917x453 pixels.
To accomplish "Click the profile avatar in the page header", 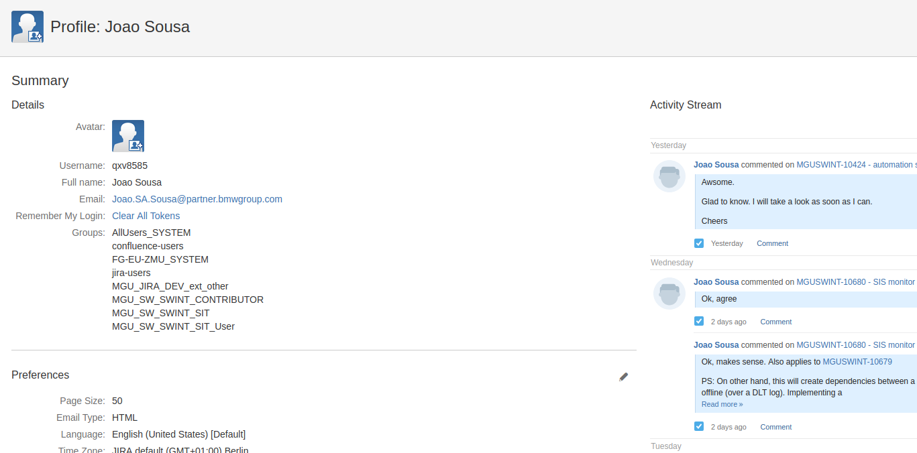I will click(x=28, y=27).
